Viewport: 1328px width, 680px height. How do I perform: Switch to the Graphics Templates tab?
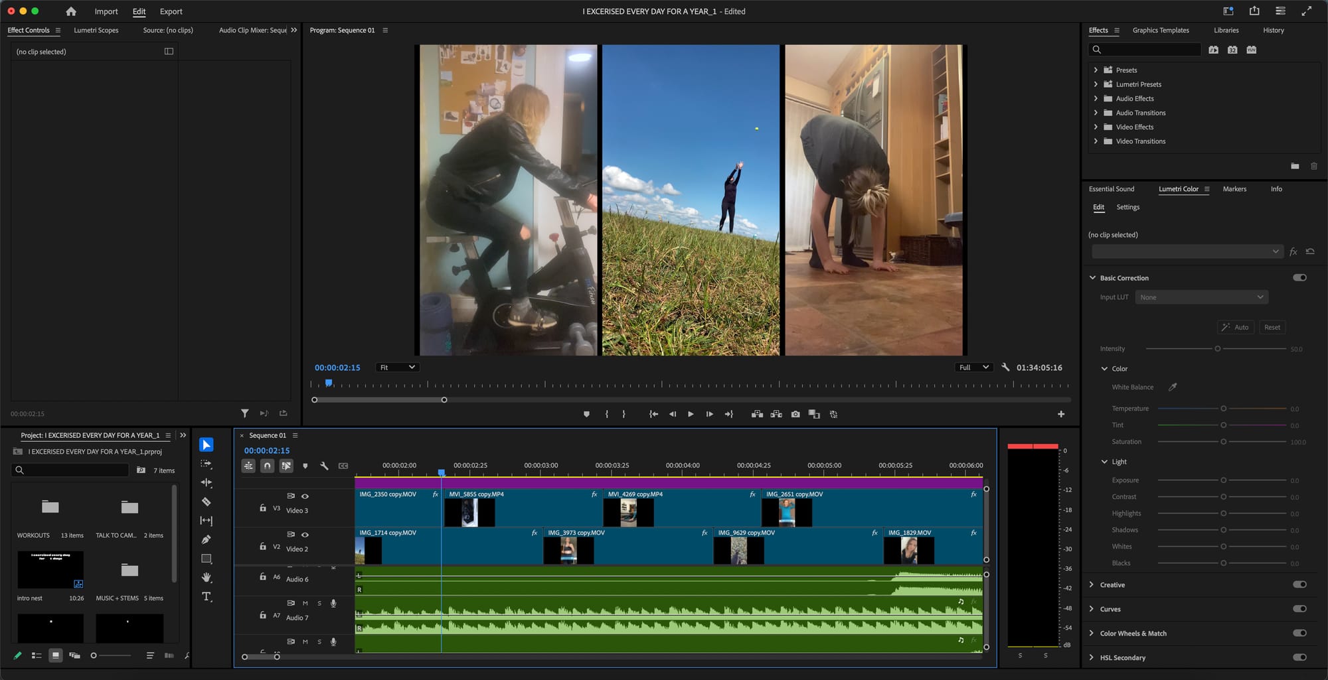click(1161, 30)
